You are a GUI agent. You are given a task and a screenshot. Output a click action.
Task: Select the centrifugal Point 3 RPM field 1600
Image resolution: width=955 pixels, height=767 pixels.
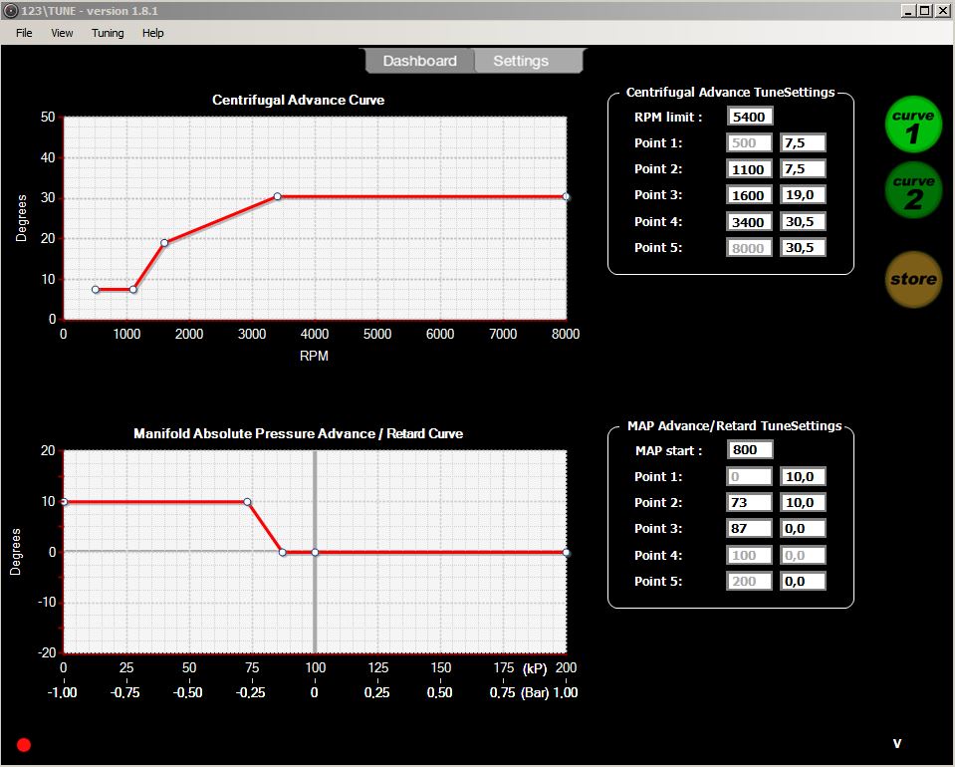(x=749, y=195)
